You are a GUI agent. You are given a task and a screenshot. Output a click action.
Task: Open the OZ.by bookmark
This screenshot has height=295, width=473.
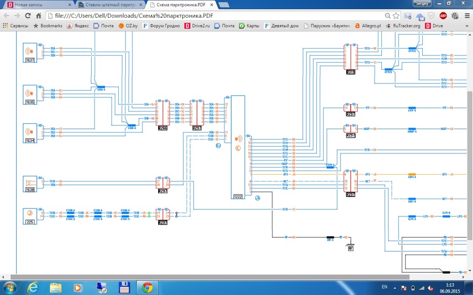tap(128, 26)
